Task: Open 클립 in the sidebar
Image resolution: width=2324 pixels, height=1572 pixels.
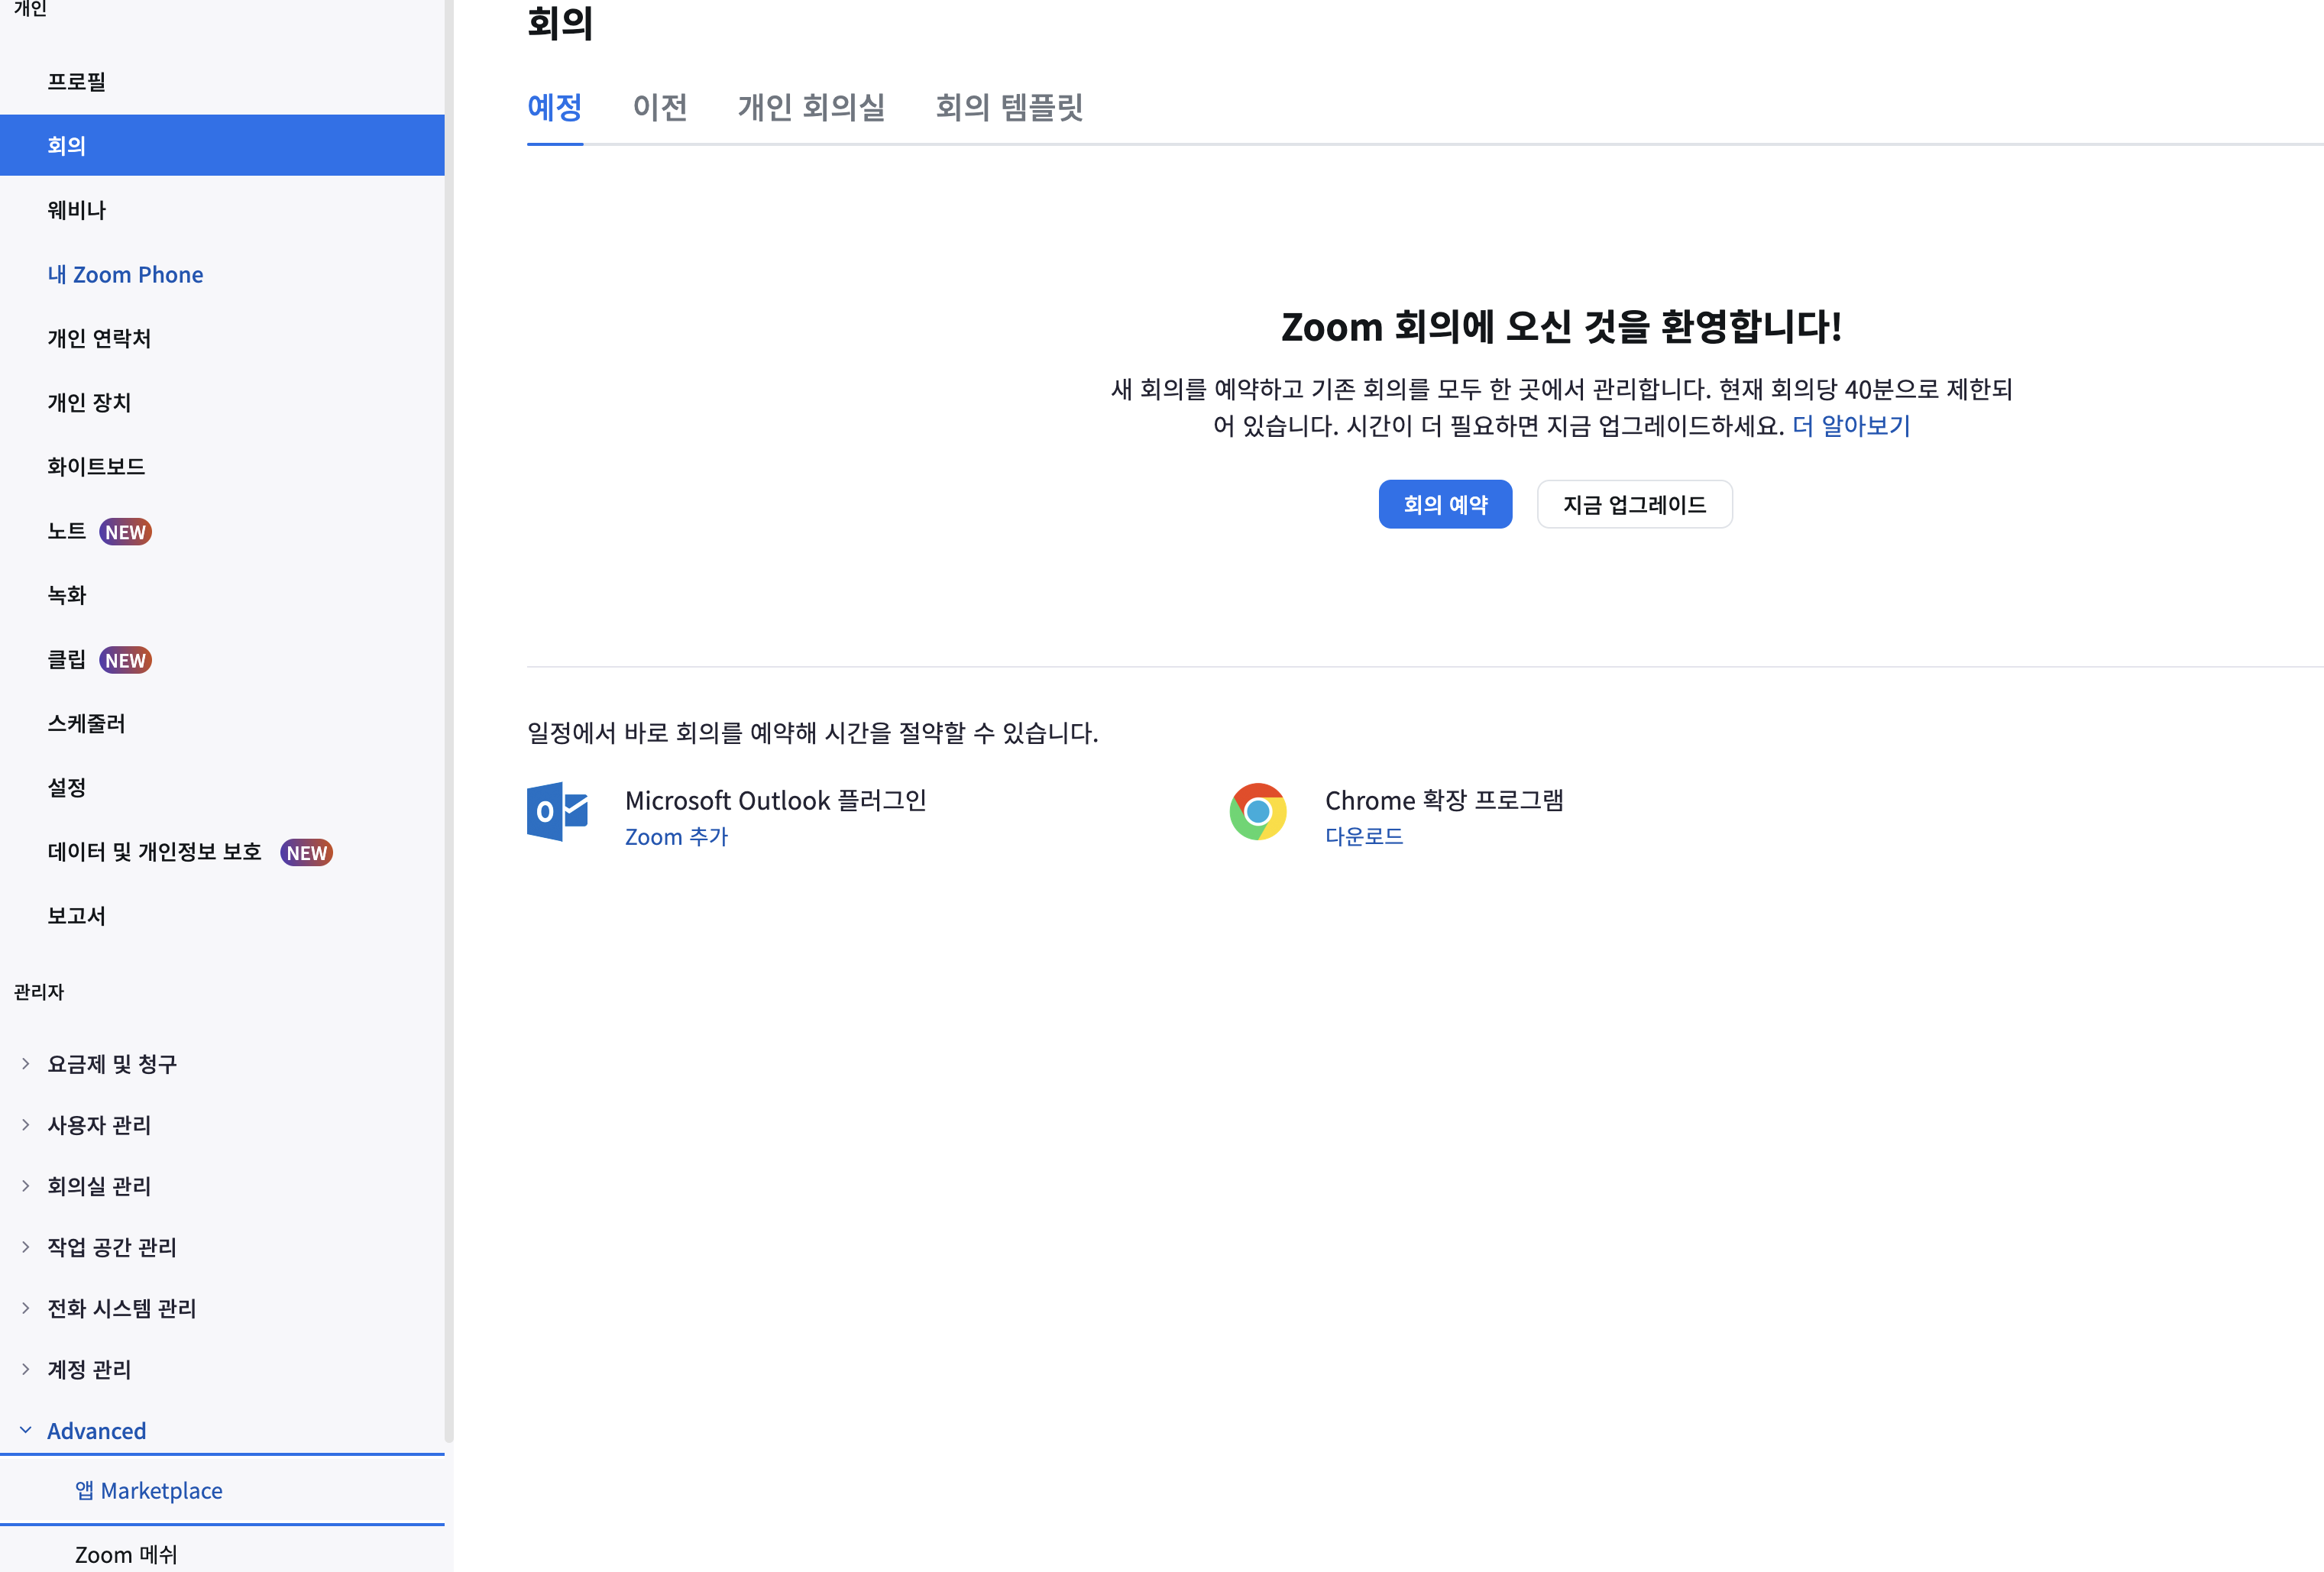Action: [66, 659]
